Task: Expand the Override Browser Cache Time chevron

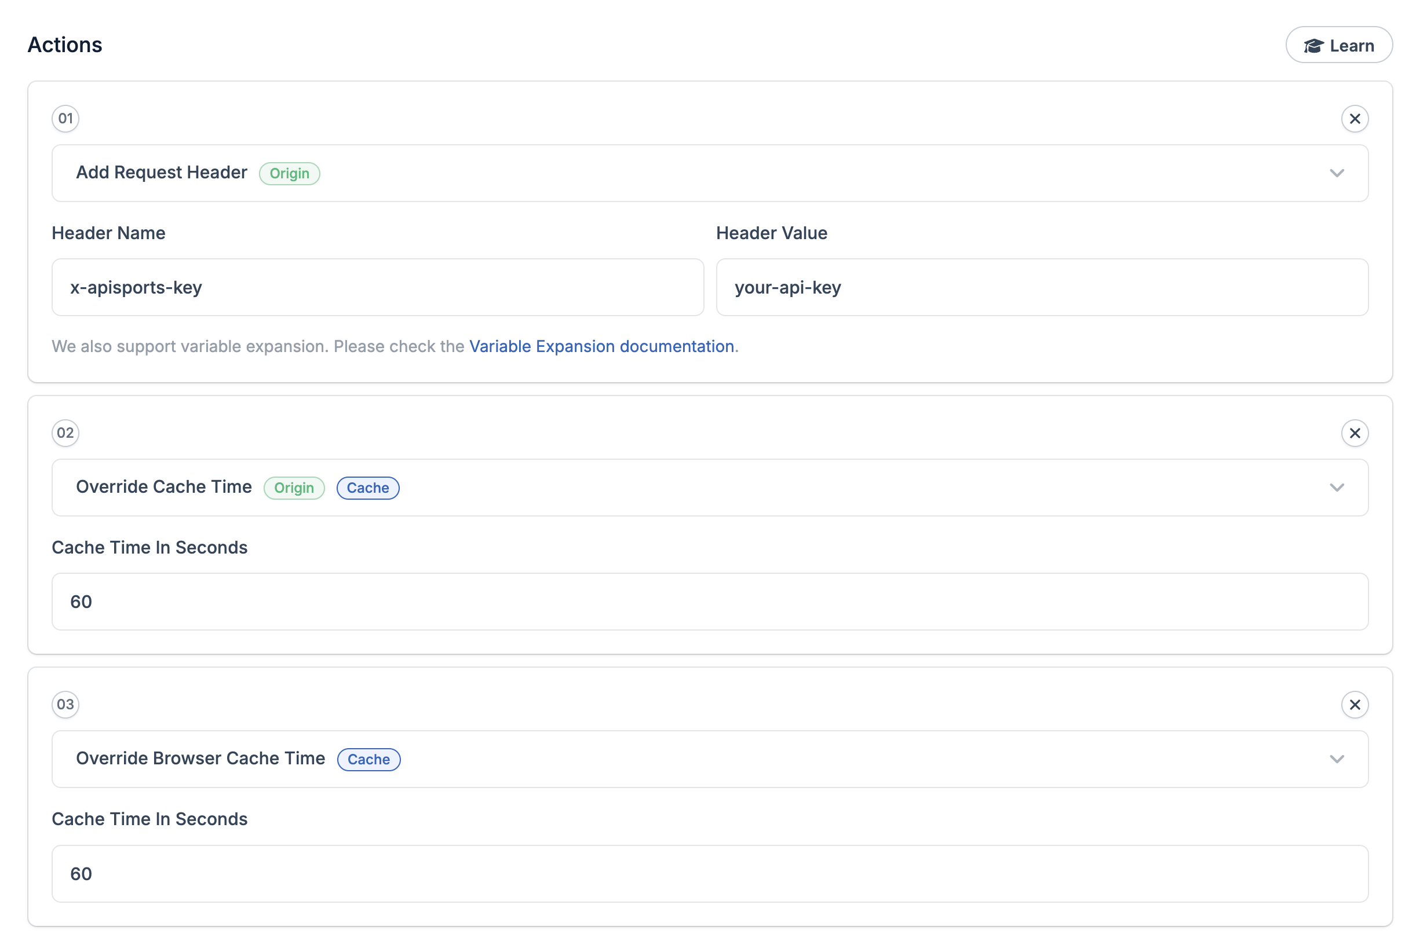Action: (1337, 759)
